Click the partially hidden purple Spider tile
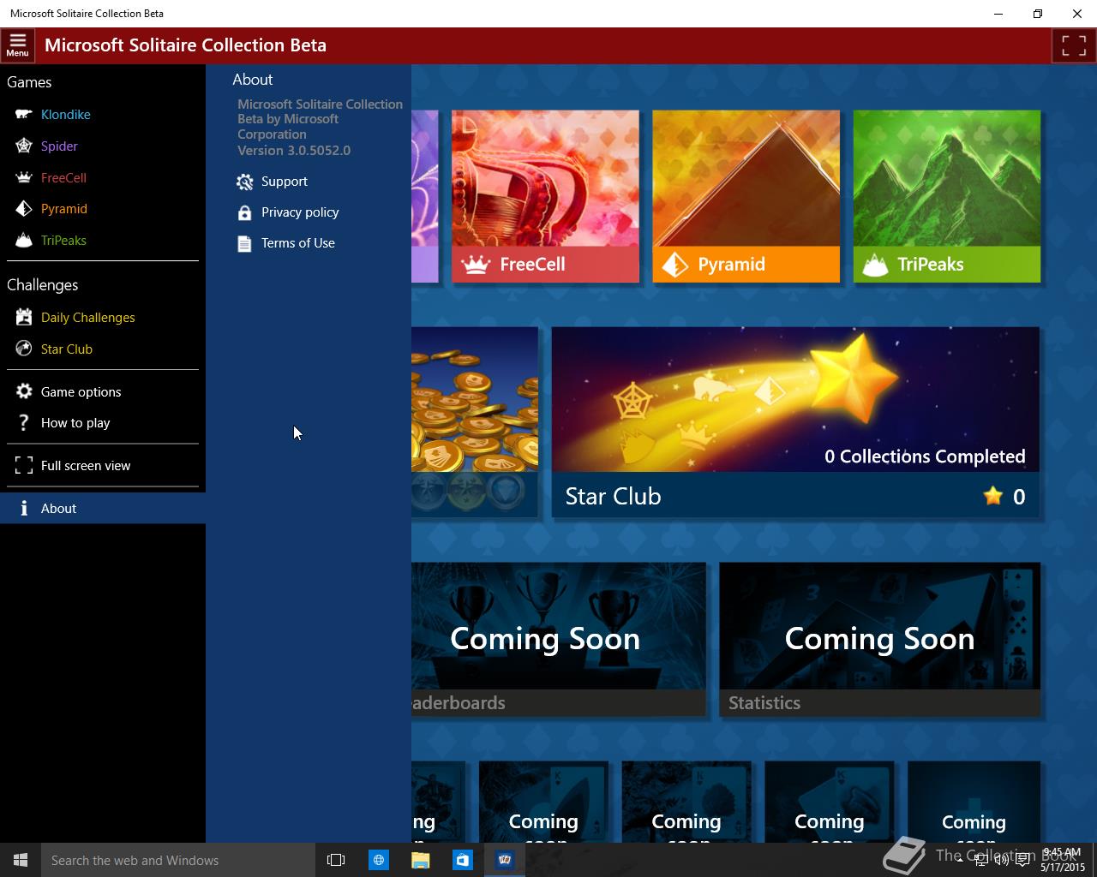Screen dimensions: 1097x877 425,196
